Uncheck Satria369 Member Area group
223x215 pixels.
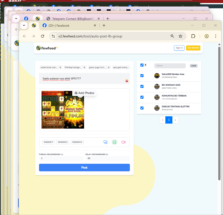142,76
